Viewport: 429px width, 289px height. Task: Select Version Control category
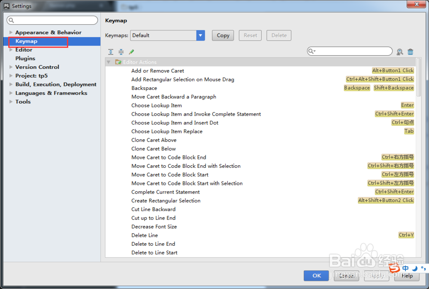coord(37,67)
